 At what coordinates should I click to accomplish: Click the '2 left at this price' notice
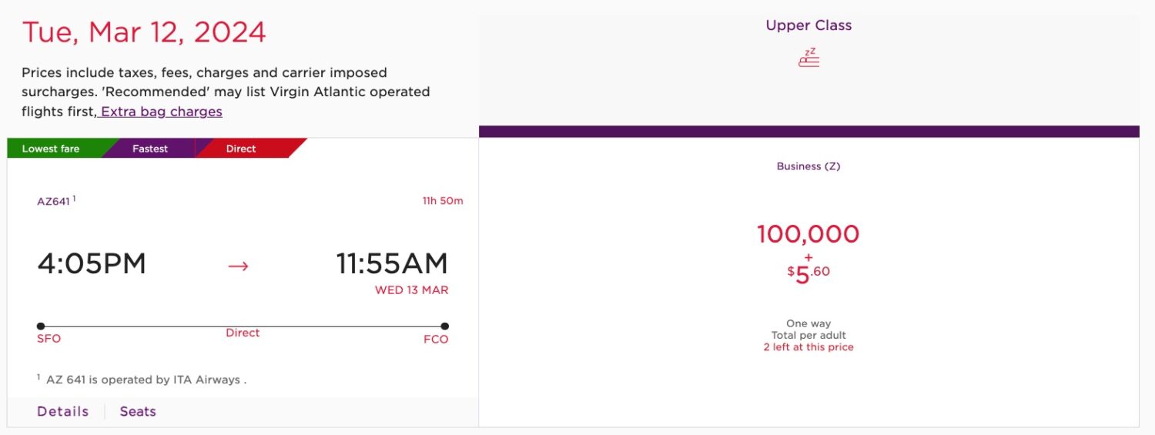(x=808, y=347)
